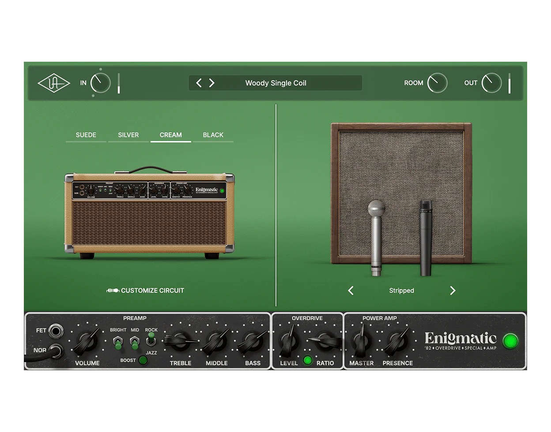The image size is (551, 432).
Task: Select the black dynamic microphone
Action: (426, 238)
